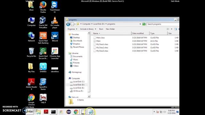Click the Explorer back navigation arrow
Viewport: 205px width, 115px height.
[68, 24]
